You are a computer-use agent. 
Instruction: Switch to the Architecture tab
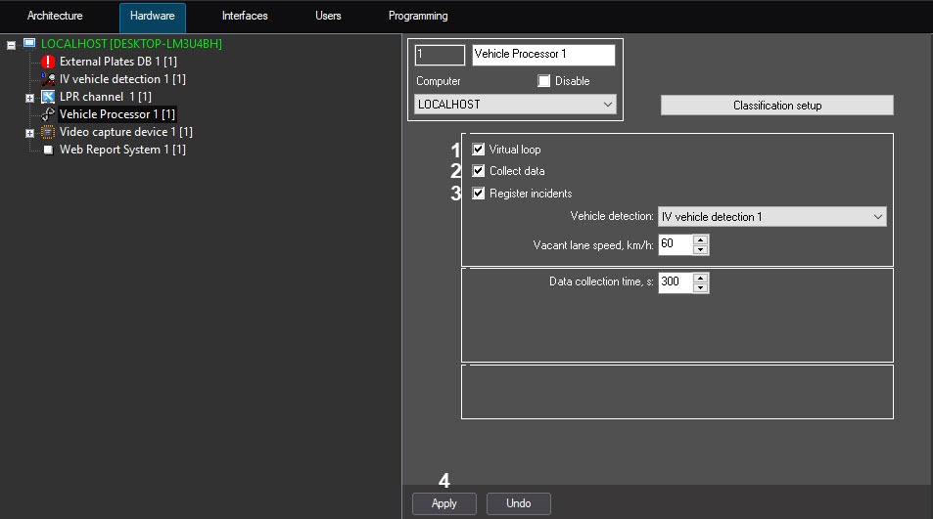(55, 16)
